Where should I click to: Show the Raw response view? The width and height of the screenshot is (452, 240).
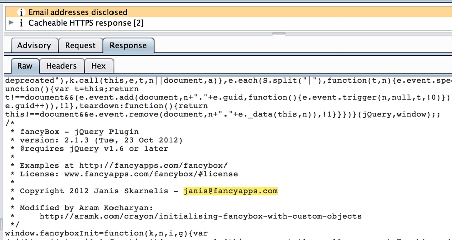point(25,66)
